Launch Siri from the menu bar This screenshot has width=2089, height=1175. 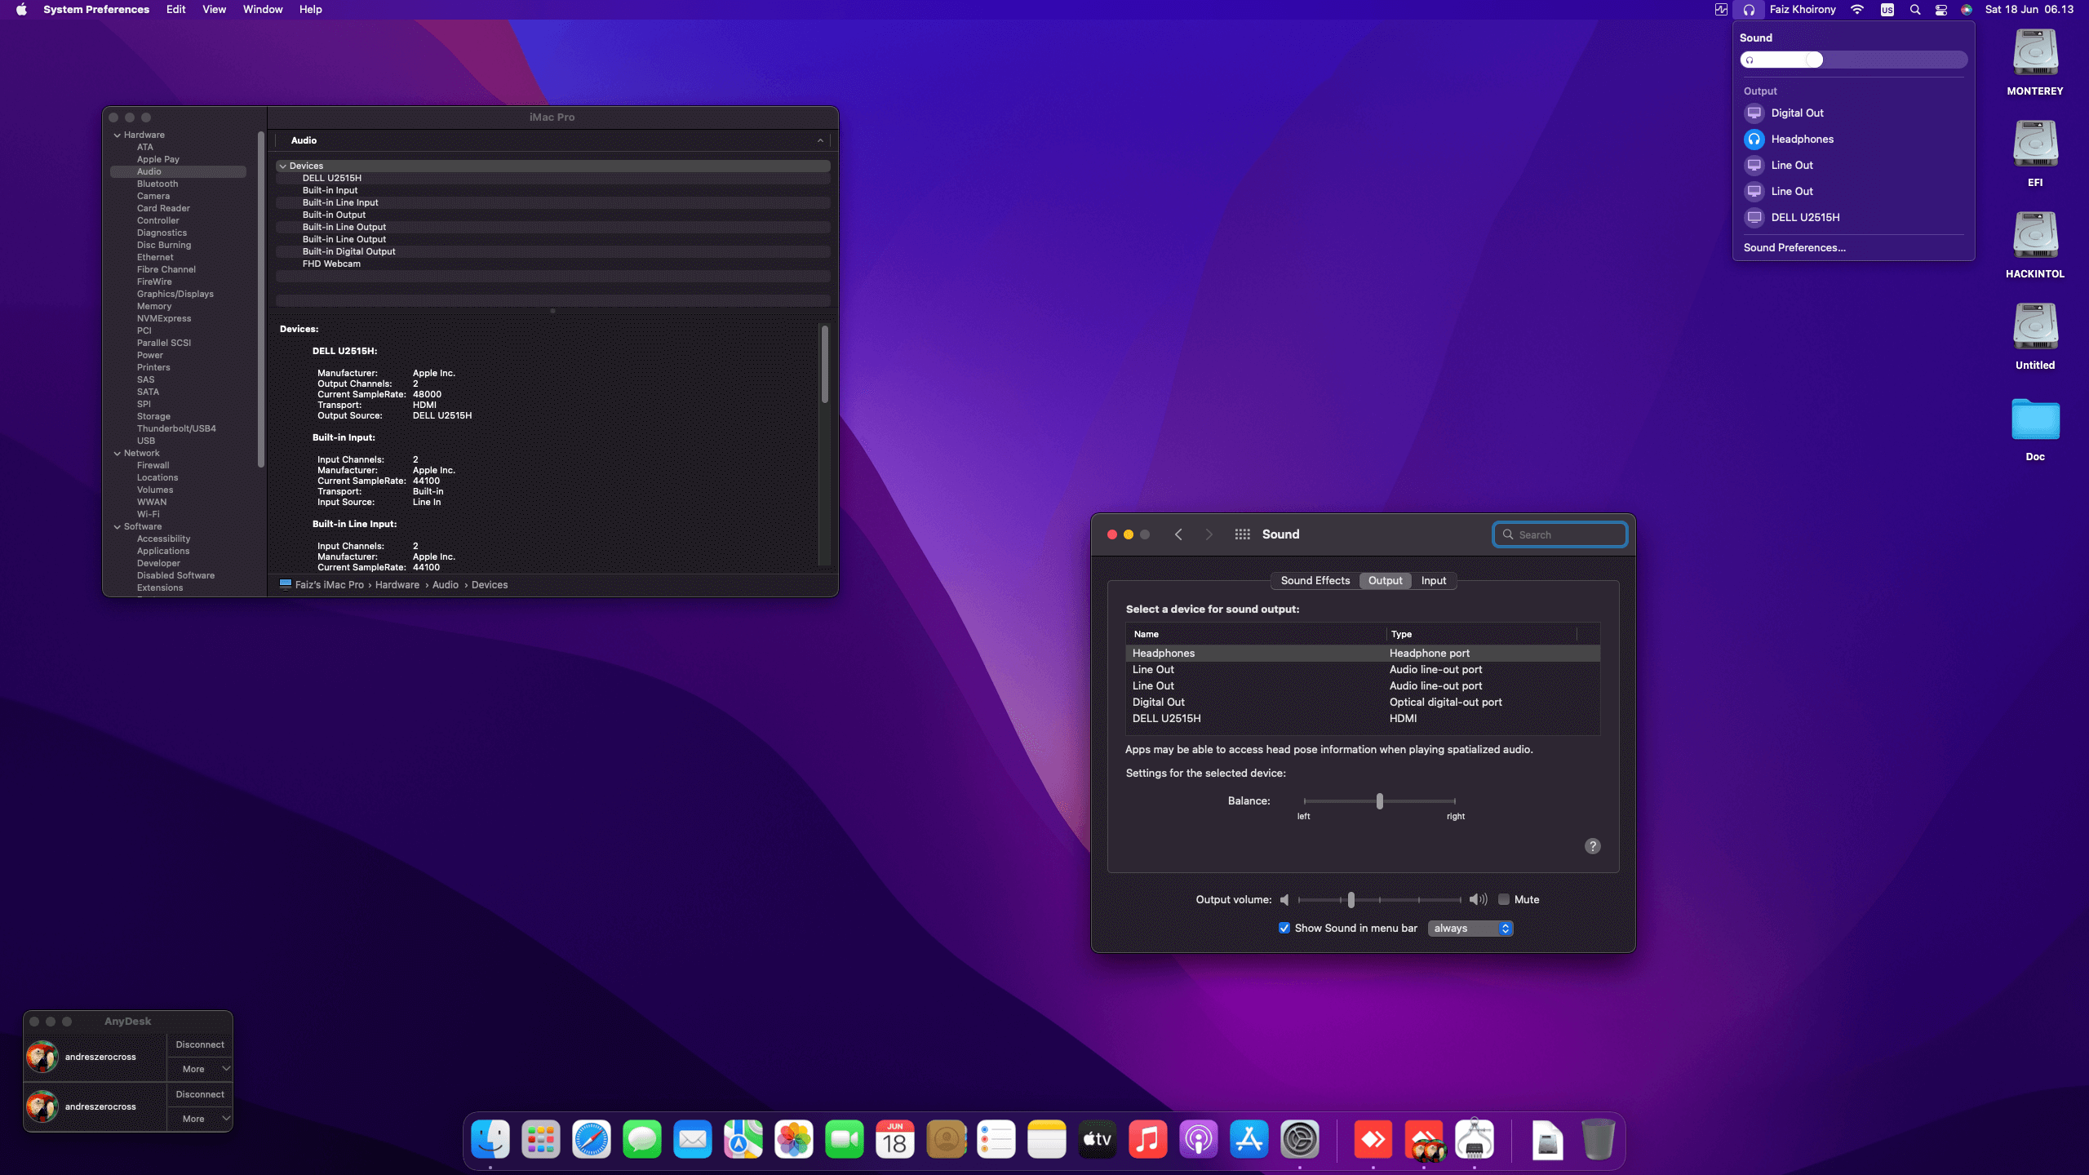click(1967, 10)
